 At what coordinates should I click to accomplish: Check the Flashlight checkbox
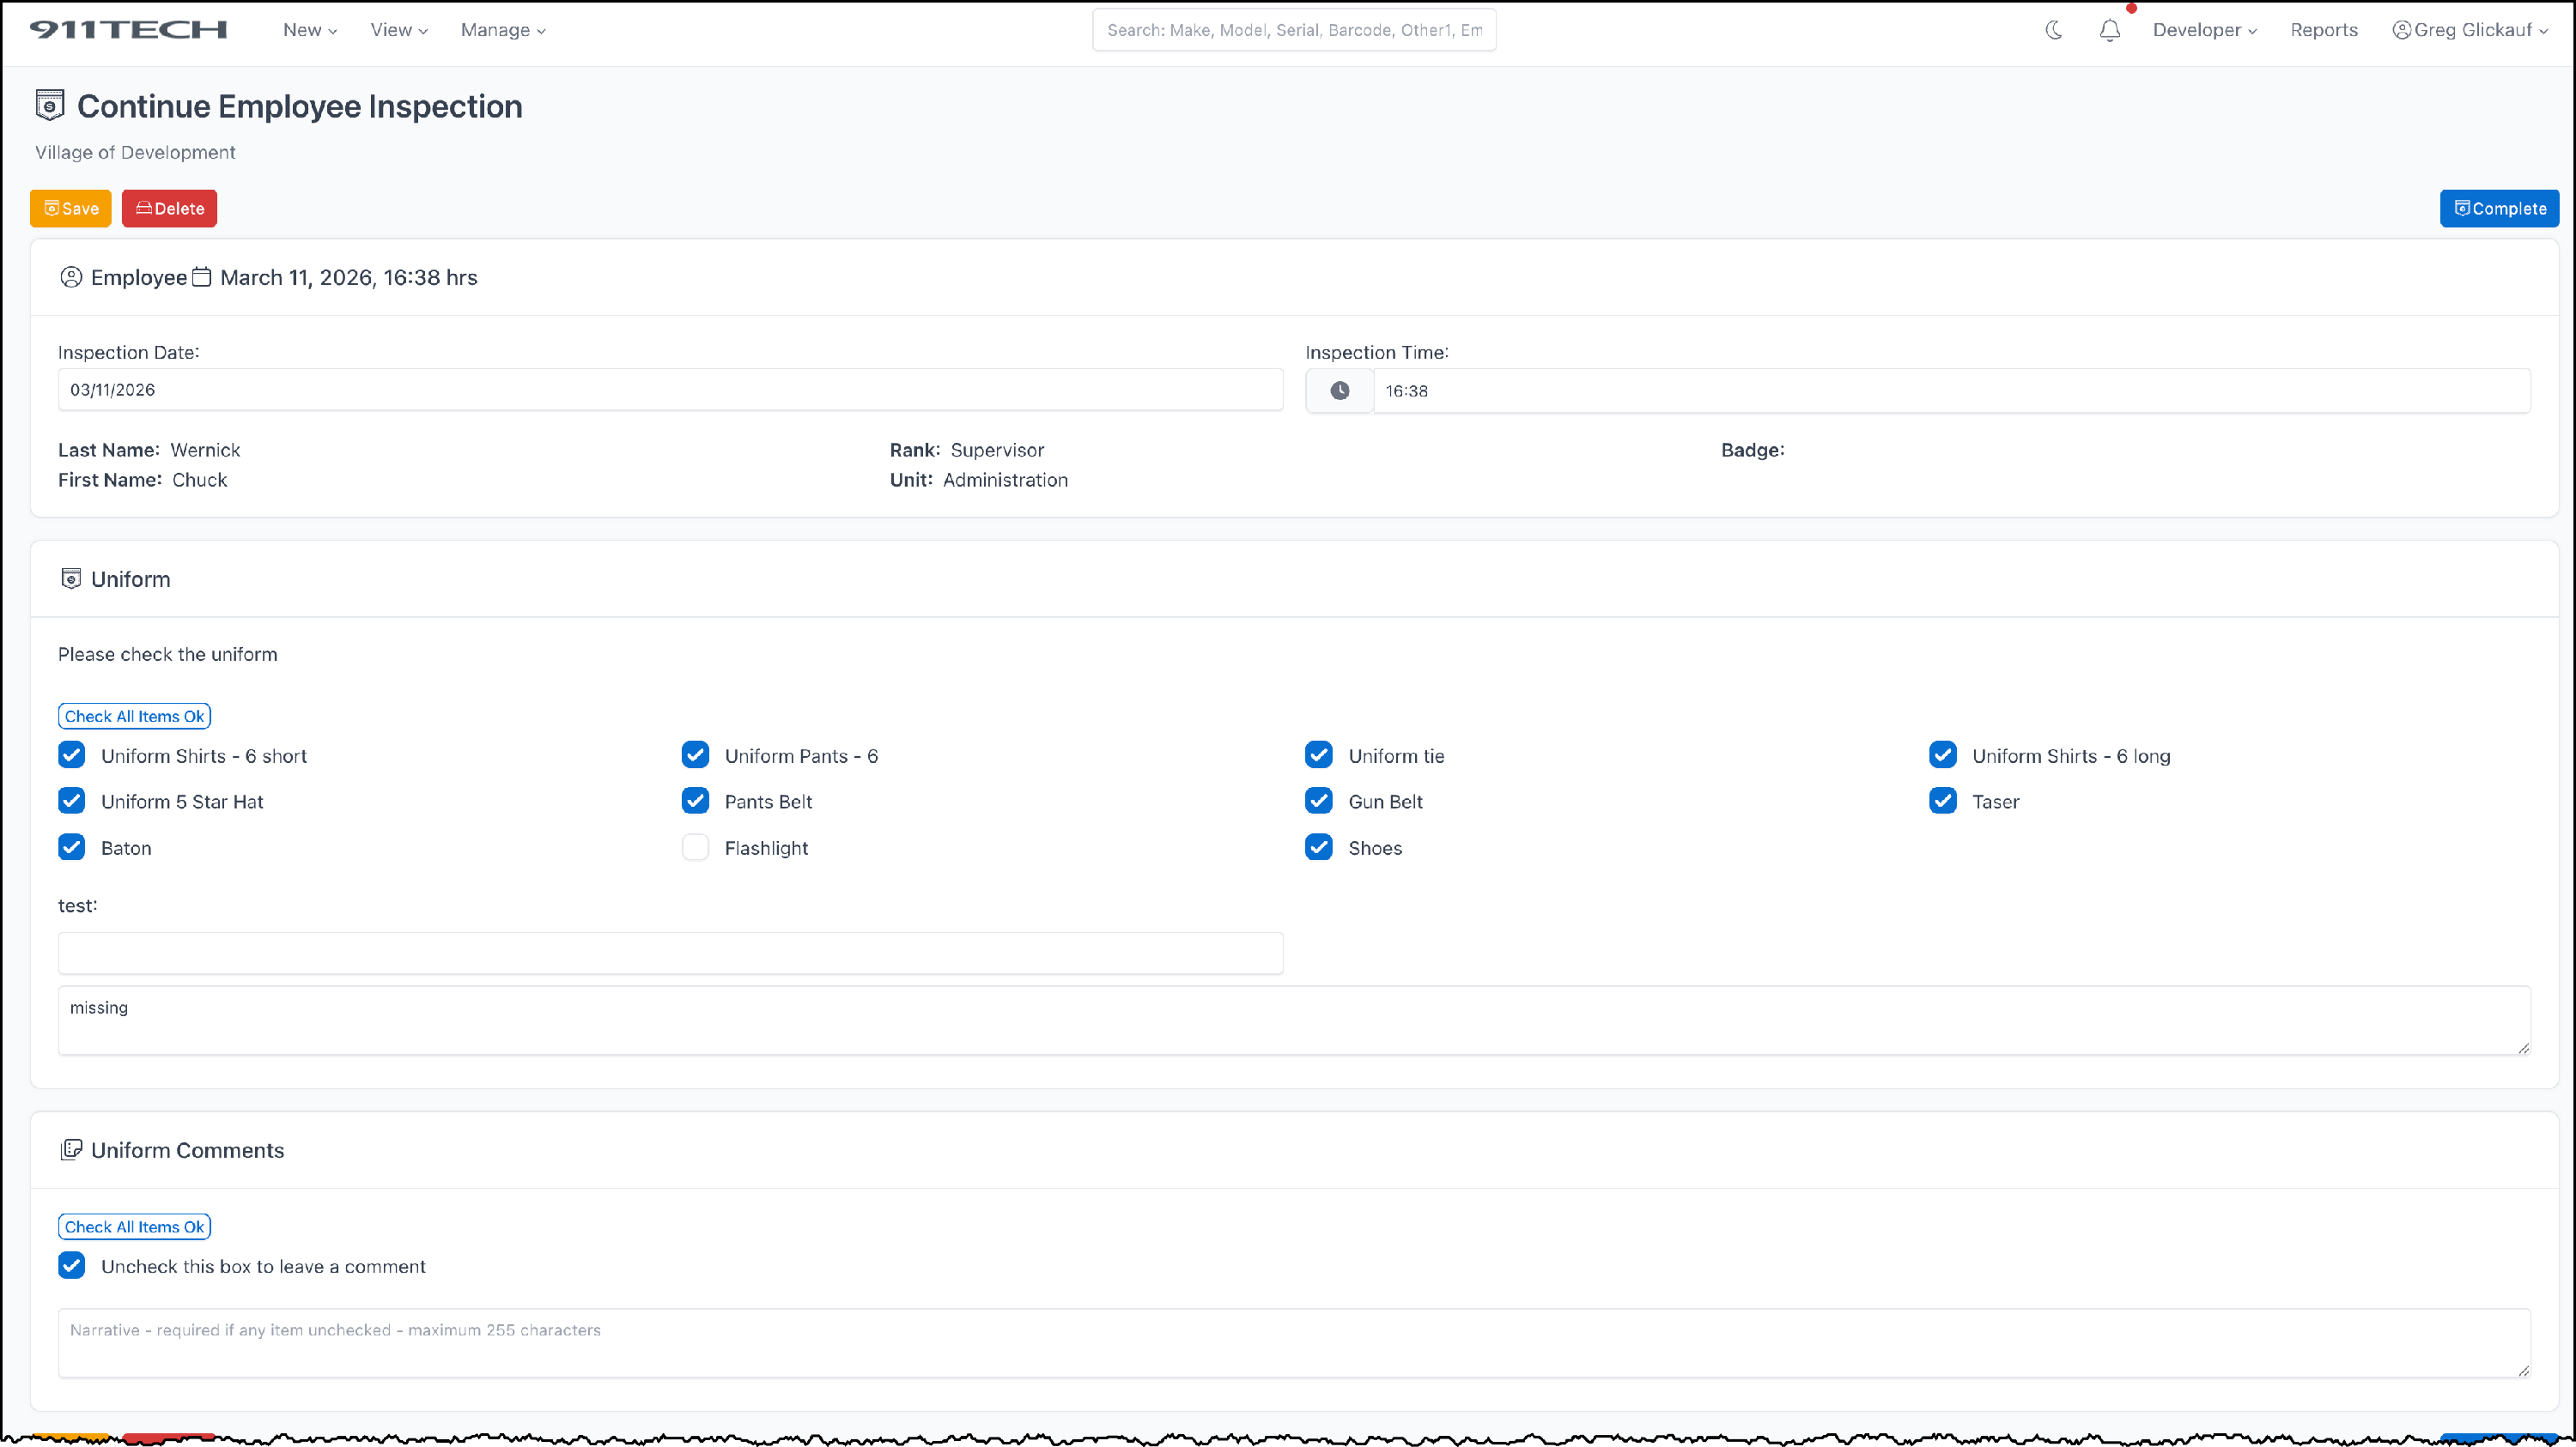pyautogui.click(x=695, y=847)
